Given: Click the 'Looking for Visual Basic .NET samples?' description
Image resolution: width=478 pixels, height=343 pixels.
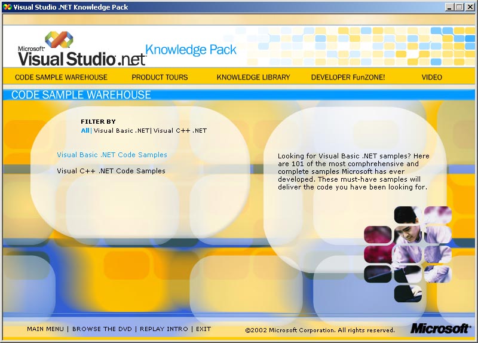Looking at the screenshot, I should 353,171.
